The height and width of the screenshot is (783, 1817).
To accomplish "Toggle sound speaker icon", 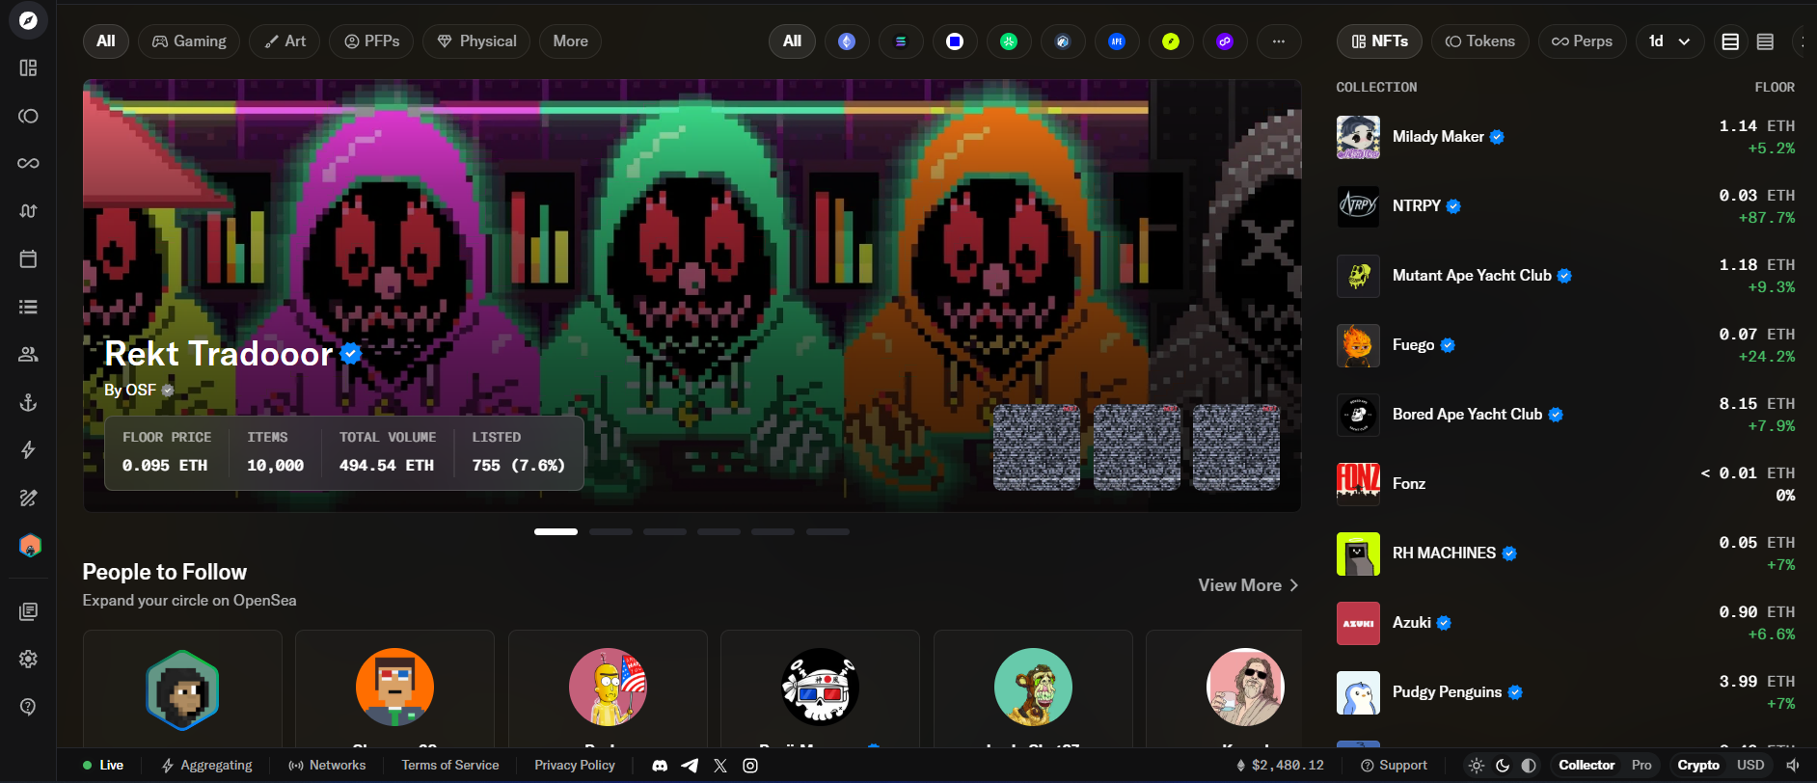I will tap(1793, 766).
